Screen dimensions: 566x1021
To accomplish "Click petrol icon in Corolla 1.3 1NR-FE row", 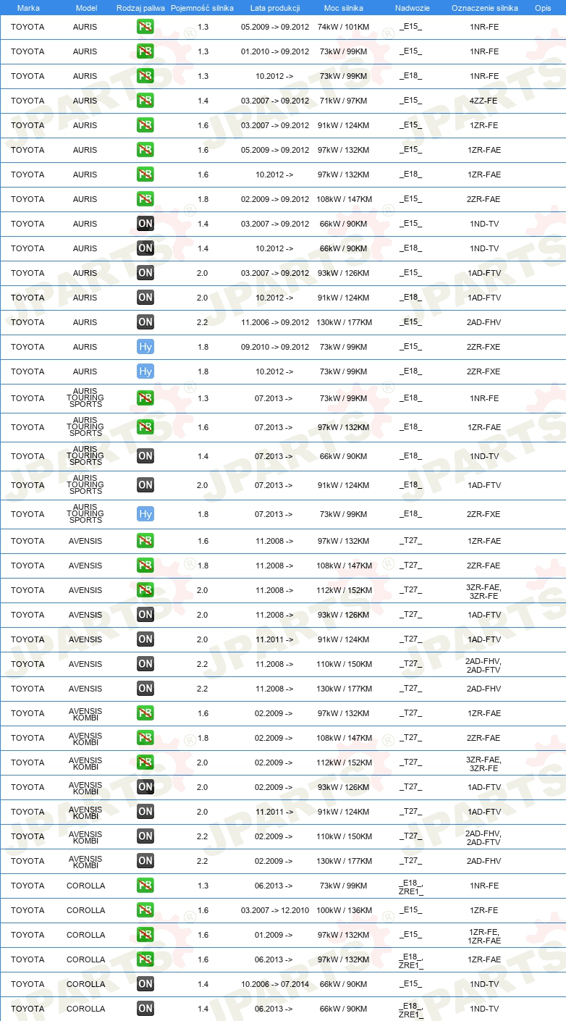I will tap(145, 886).
